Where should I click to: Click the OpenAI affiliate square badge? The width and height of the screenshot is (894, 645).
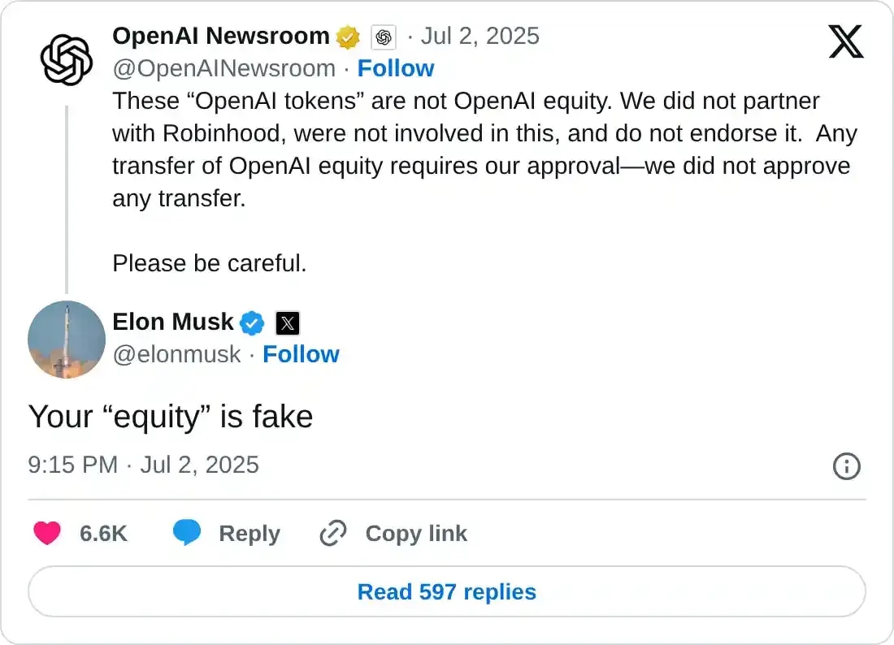pos(382,37)
